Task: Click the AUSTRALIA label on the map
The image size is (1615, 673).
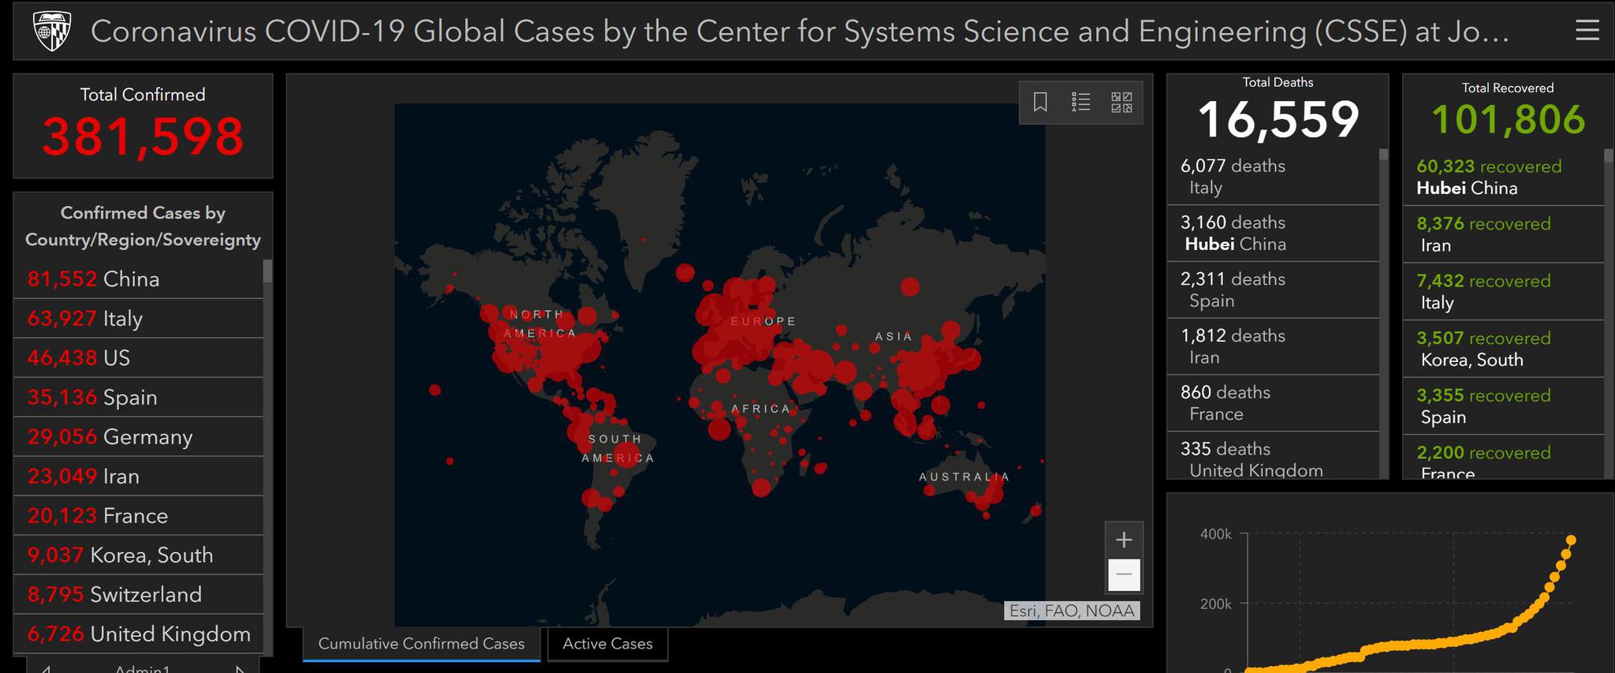Action: click(x=964, y=477)
